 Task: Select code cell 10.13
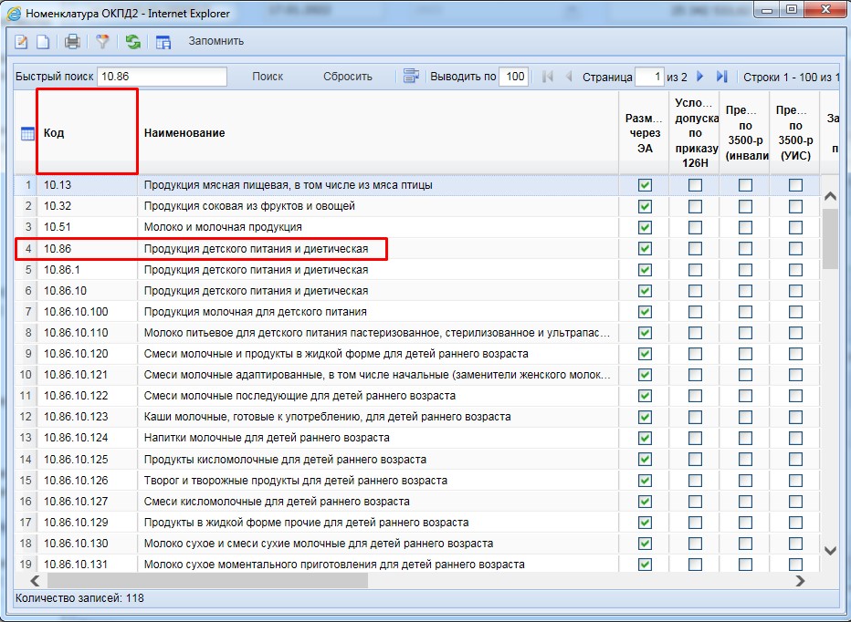pos(88,185)
